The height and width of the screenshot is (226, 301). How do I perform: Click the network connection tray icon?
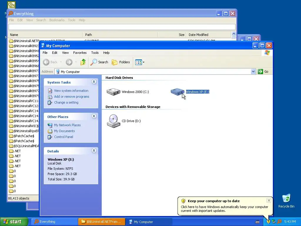(274, 222)
